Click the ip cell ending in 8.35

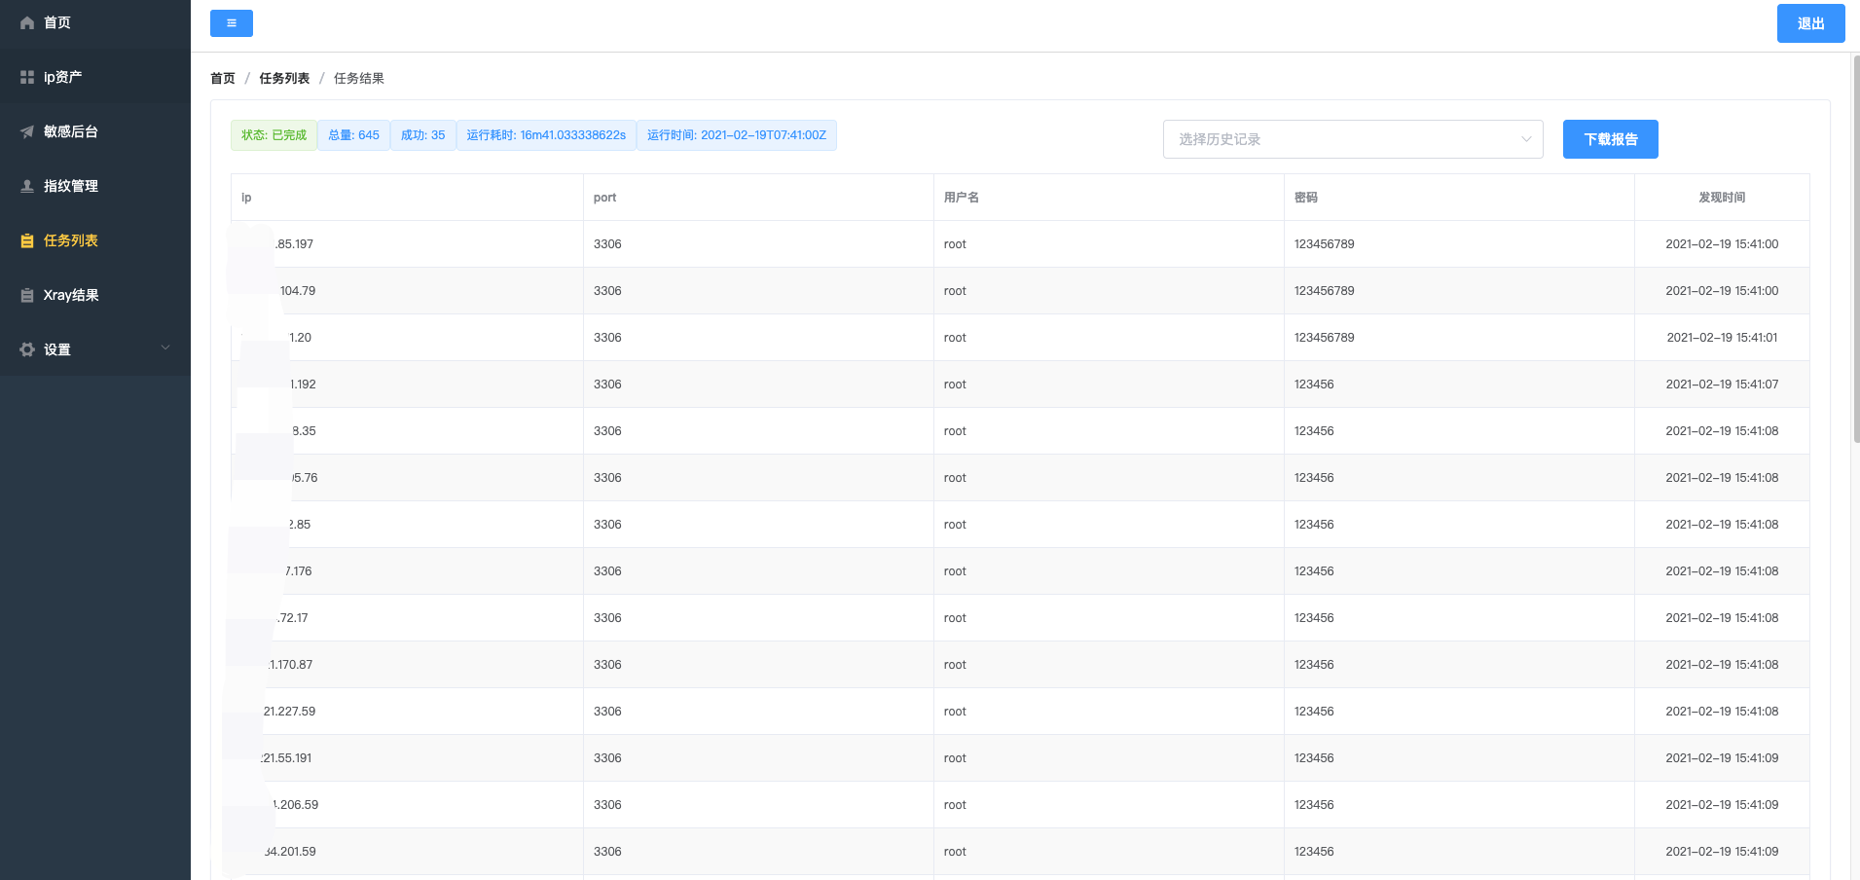point(407,431)
